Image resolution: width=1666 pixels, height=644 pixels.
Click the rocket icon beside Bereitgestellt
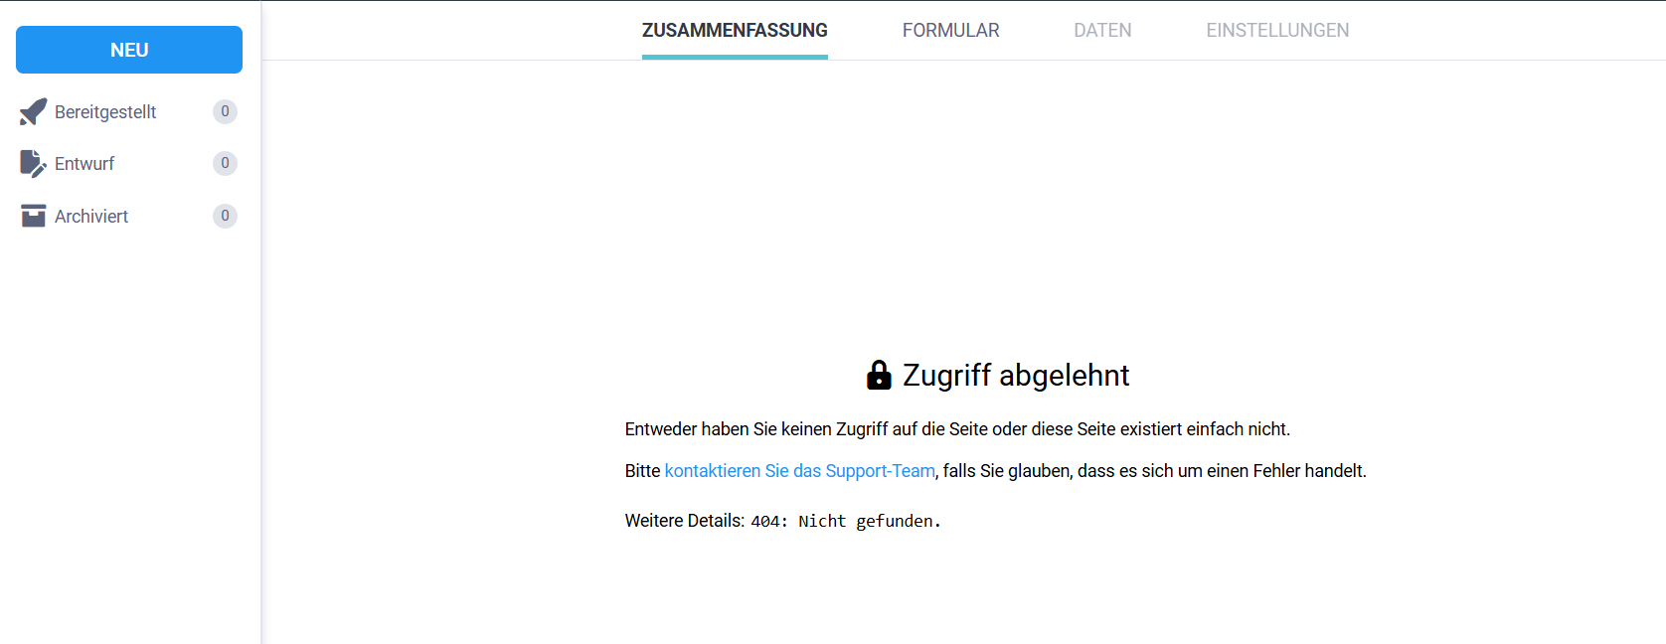pyautogui.click(x=33, y=112)
